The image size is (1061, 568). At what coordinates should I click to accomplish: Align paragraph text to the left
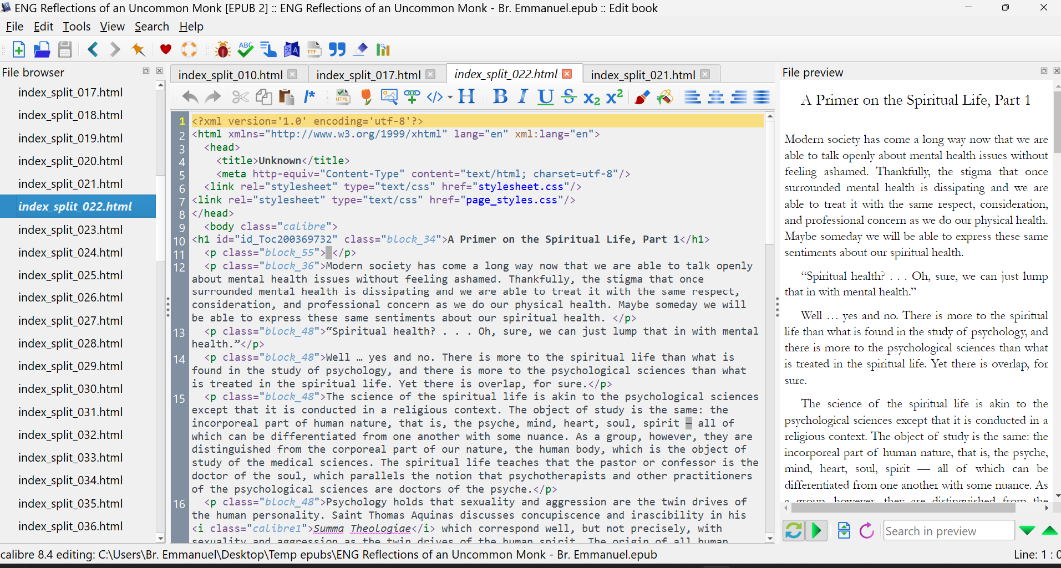pos(692,97)
